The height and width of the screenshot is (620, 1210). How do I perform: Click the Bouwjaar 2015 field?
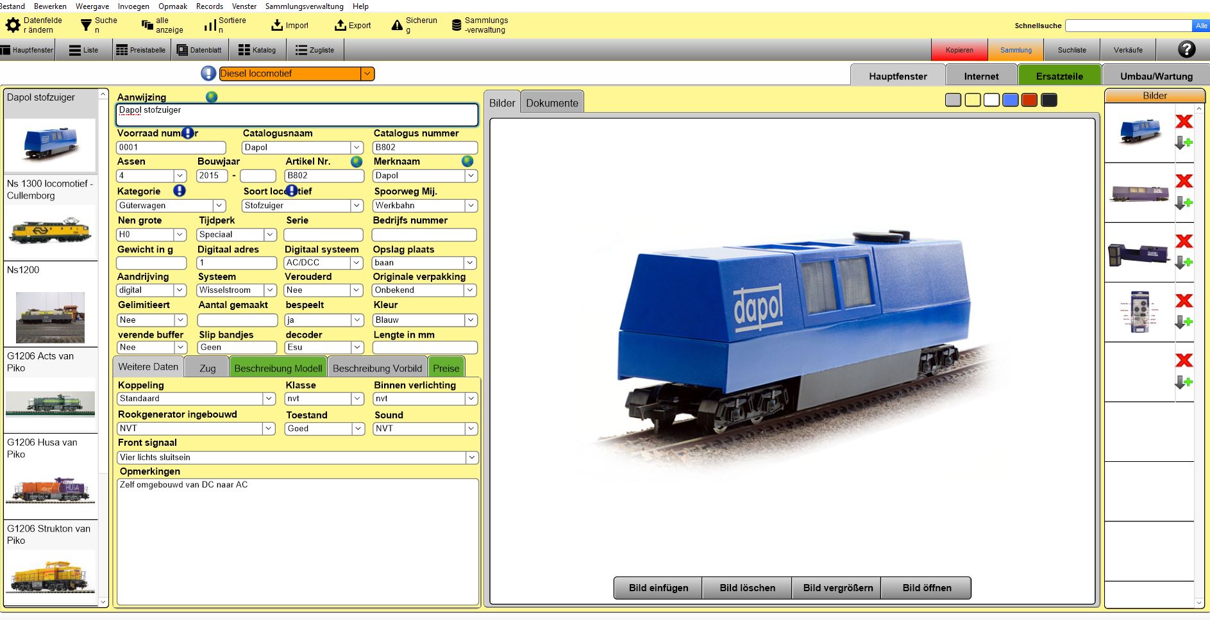211,175
